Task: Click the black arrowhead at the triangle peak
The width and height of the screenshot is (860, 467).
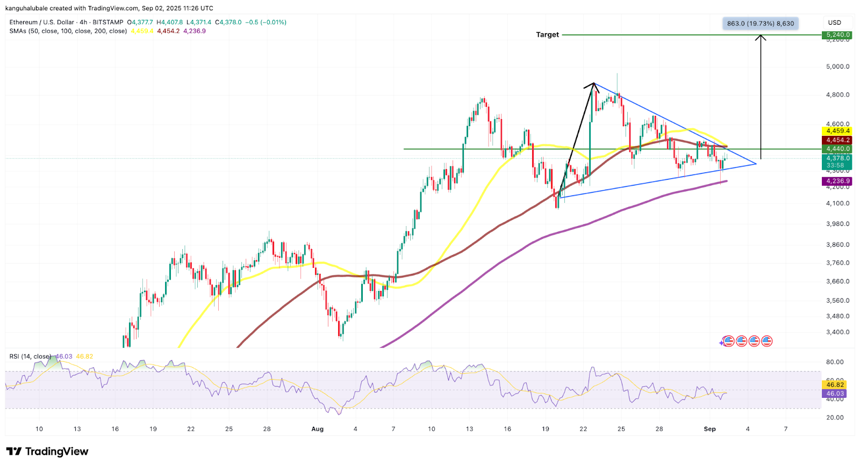Action: pyautogui.click(x=592, y=85)
